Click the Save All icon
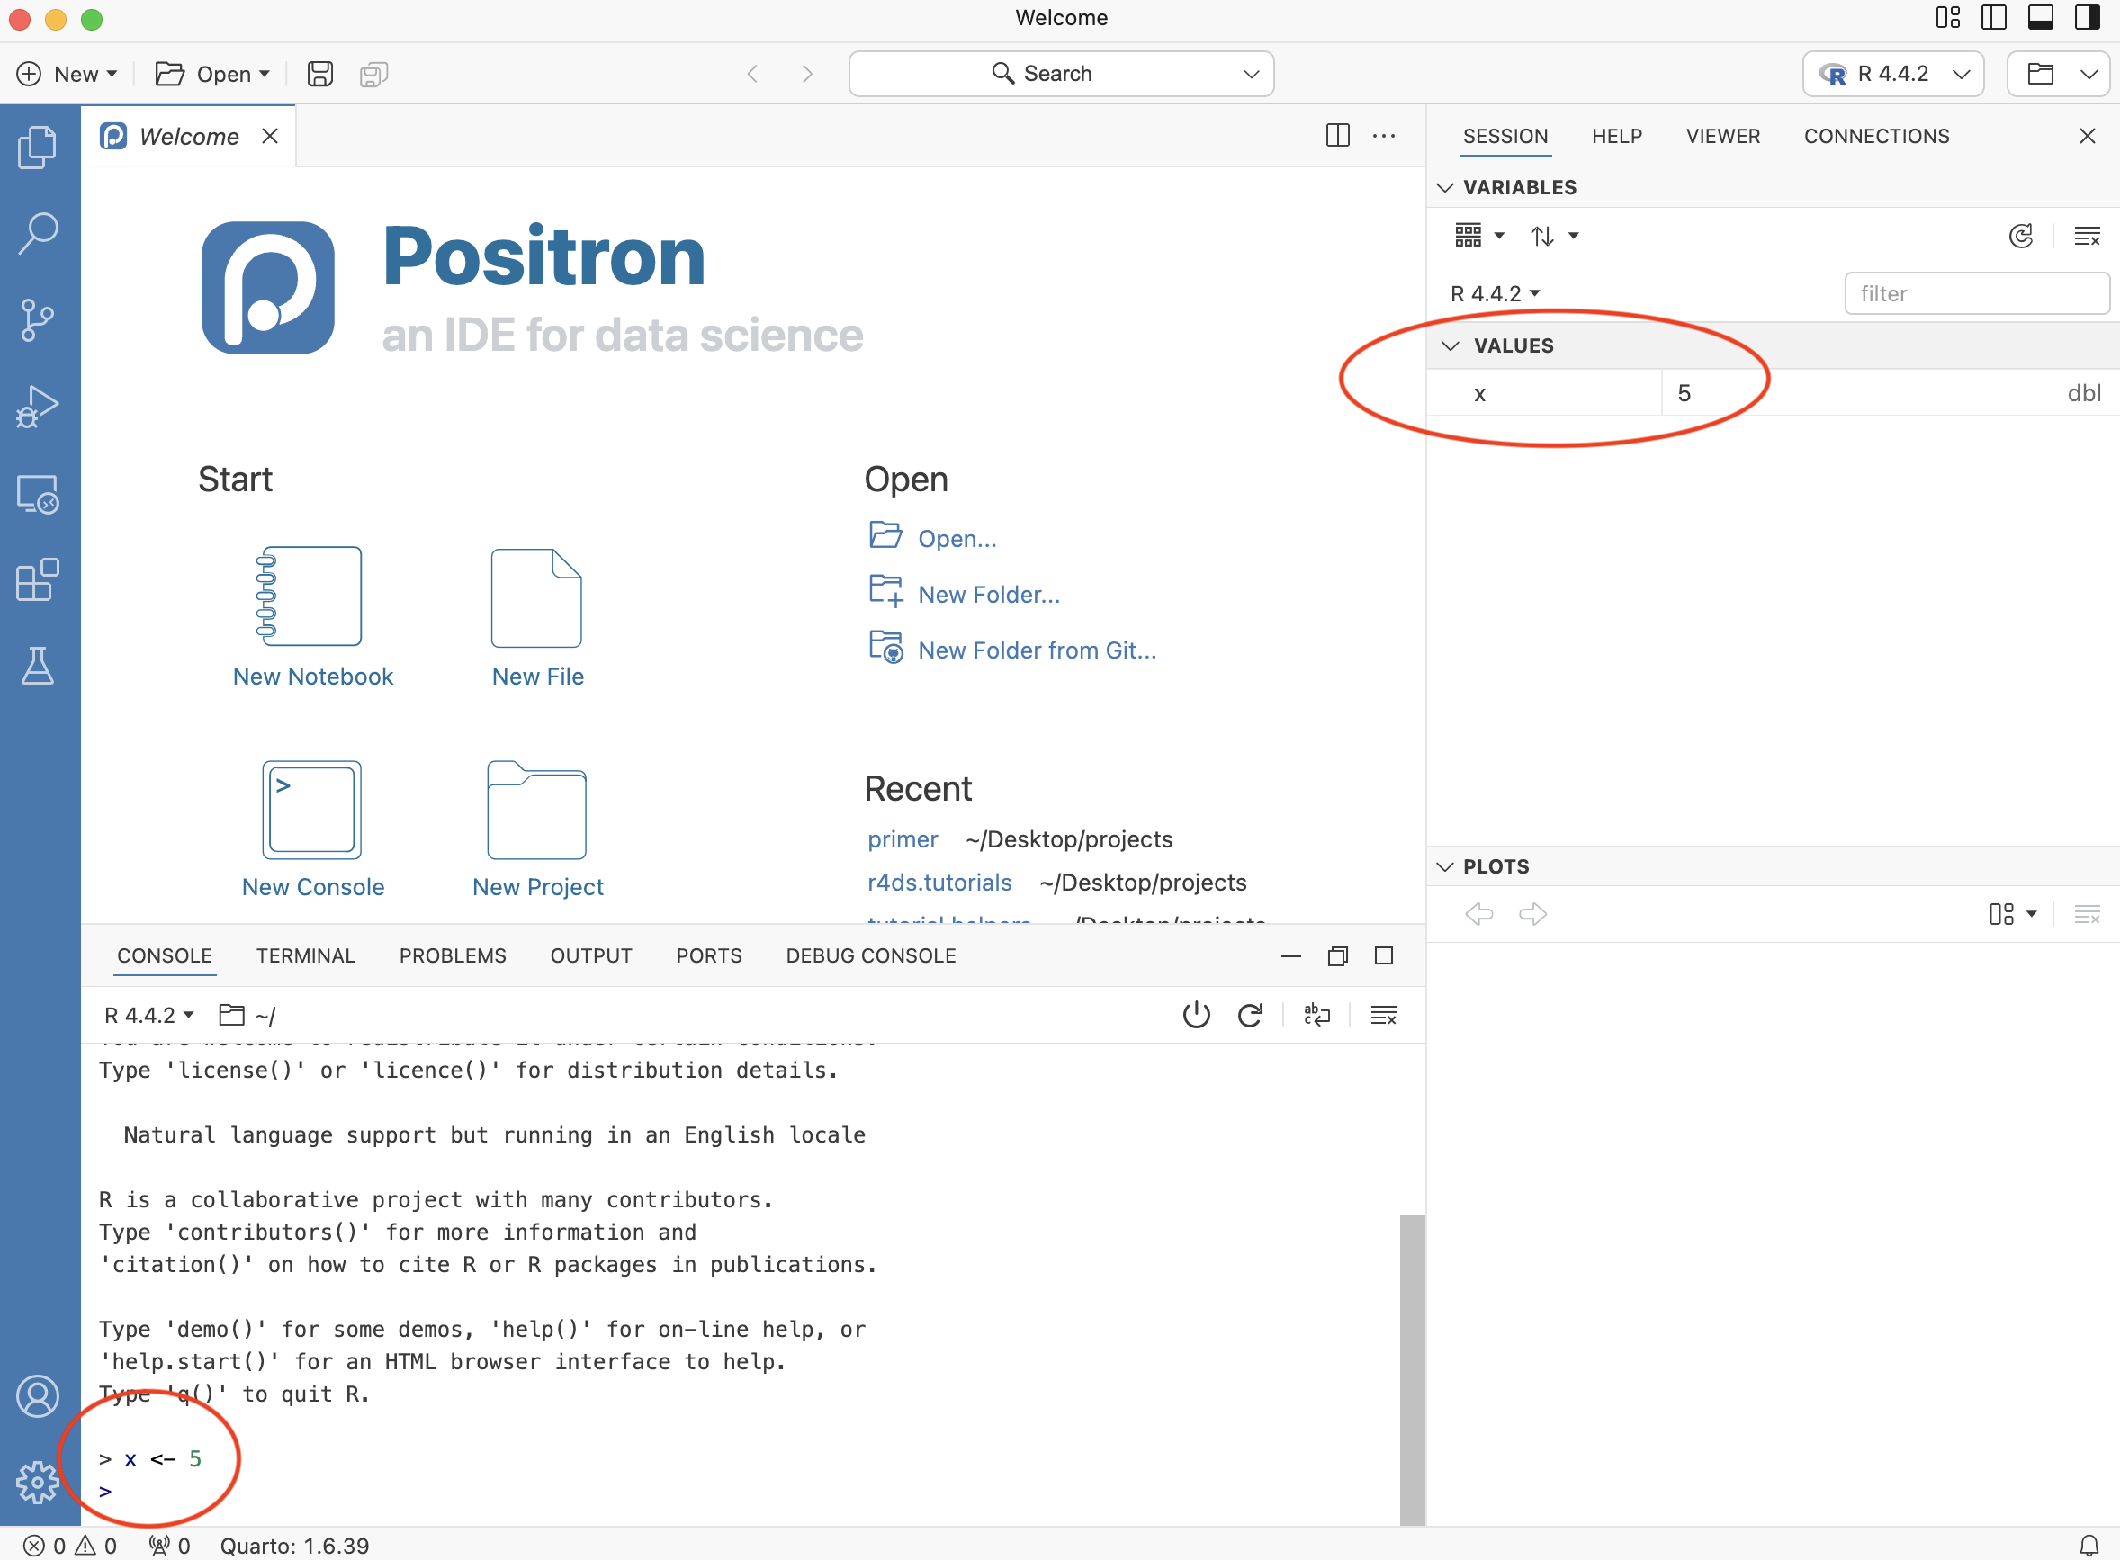2120x1560 pixels. (x=374, y=74)
